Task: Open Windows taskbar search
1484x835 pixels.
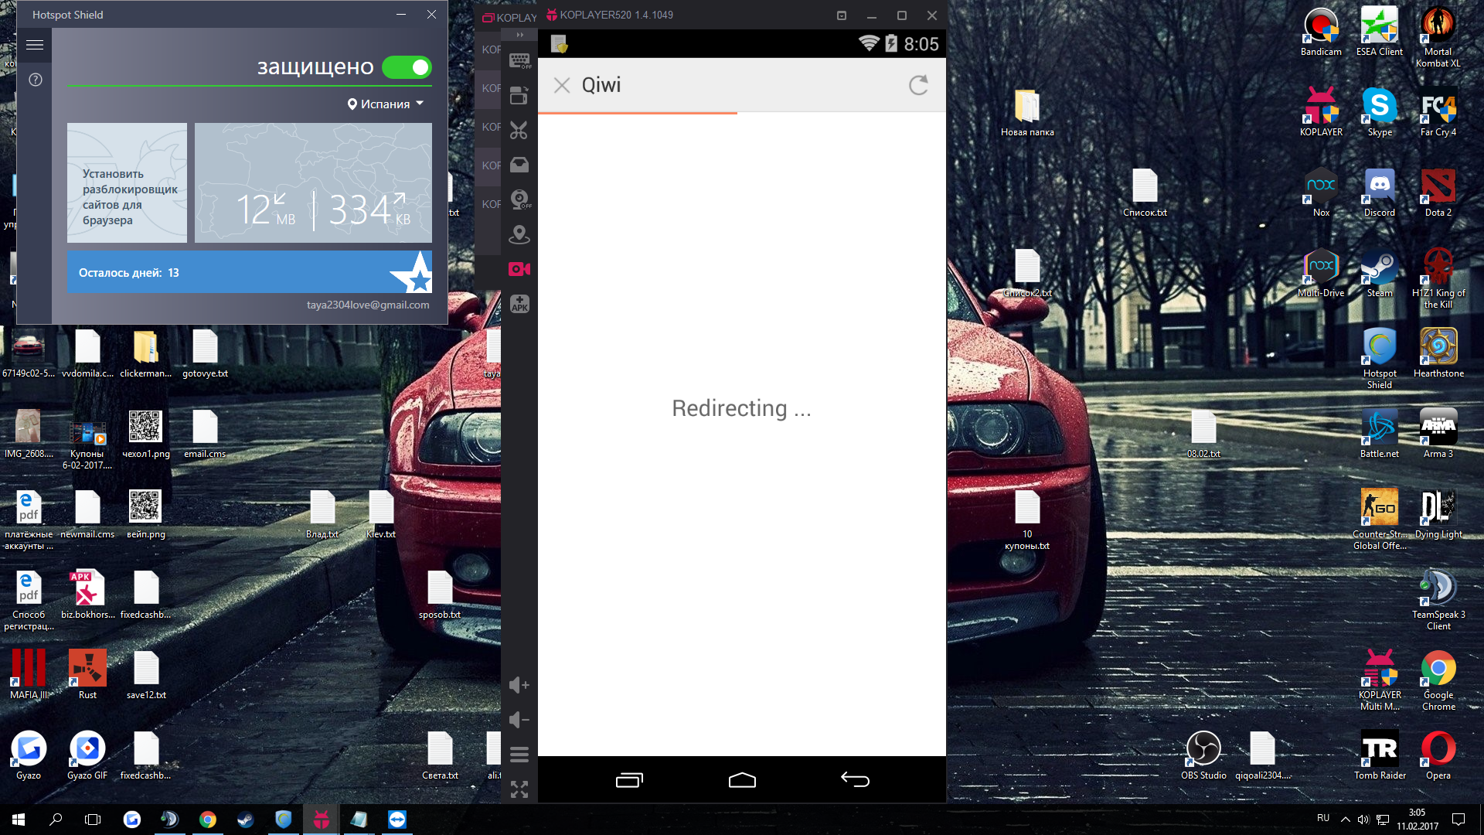Action: pyautogui.click(x=56, y=820)
